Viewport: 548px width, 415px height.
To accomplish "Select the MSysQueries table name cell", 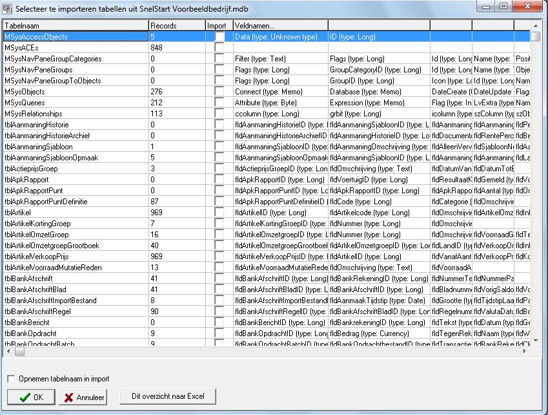I will [75, 103].
